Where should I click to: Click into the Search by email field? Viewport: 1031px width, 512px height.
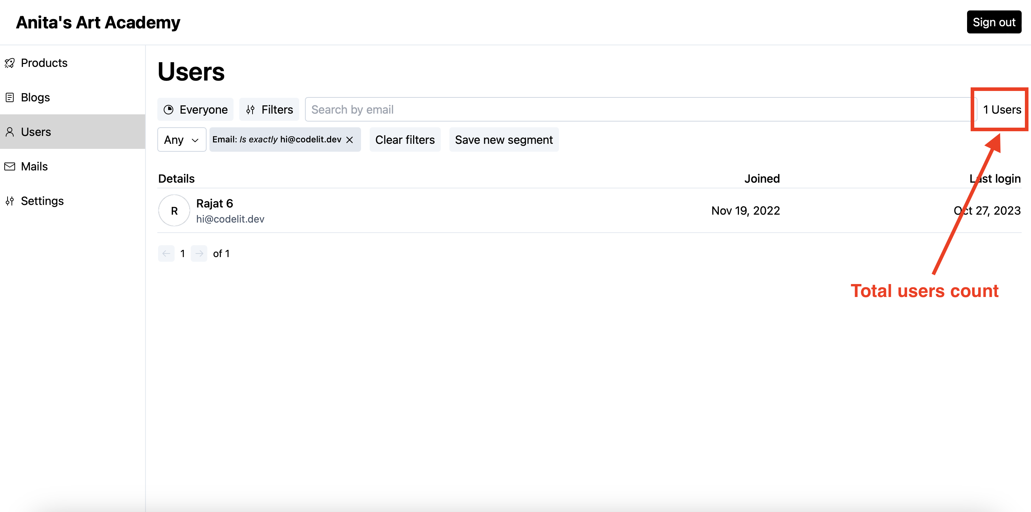[480, 109]
